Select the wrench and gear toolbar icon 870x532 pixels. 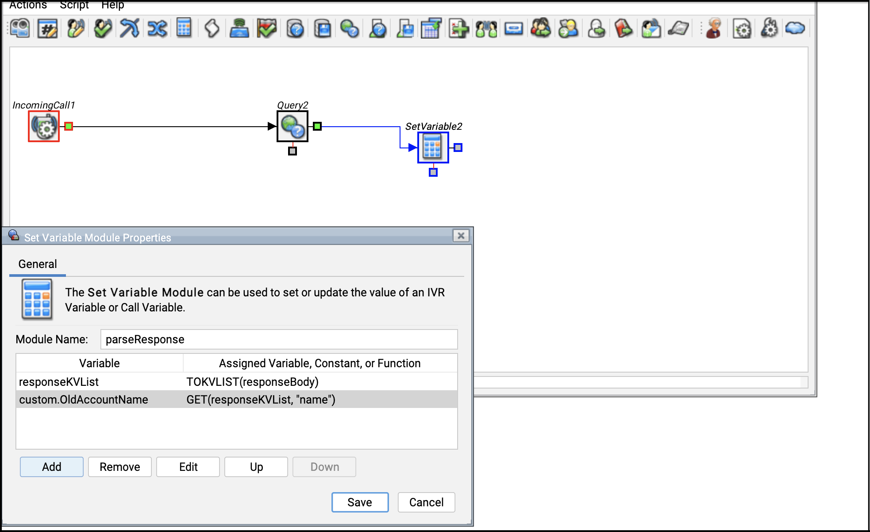click(x=770, y=29)
